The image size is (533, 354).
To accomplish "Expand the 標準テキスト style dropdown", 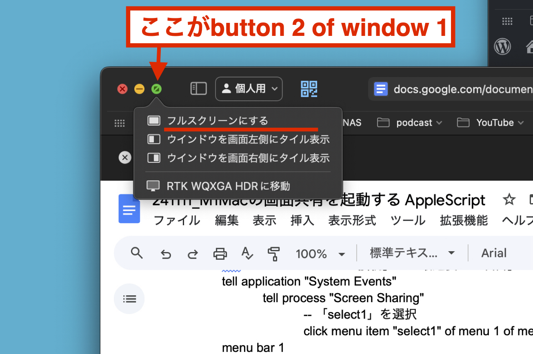I will 412,253.
